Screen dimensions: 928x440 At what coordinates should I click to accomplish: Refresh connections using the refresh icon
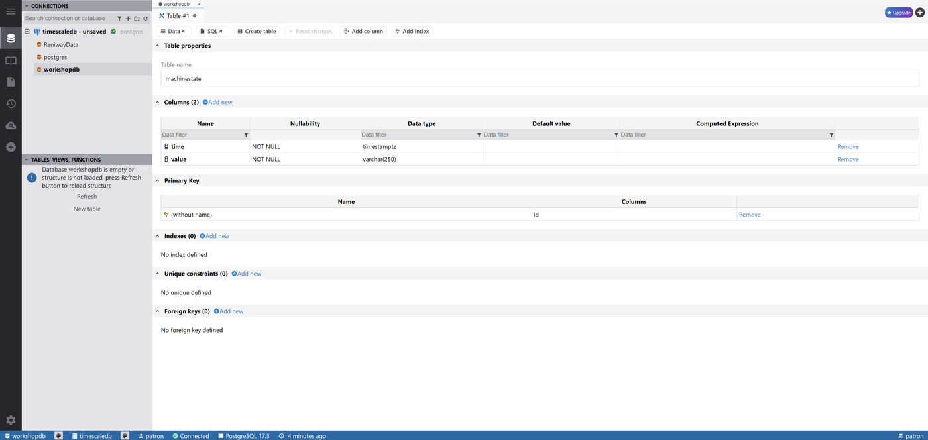pos(146,18)
